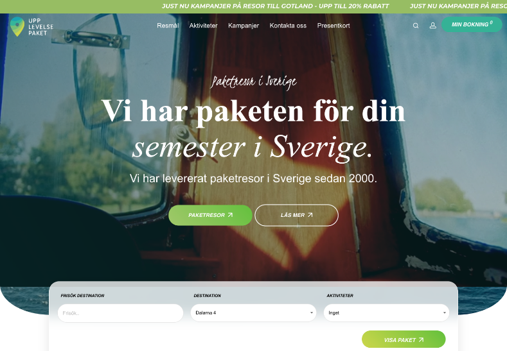Expand the Aktiviteter dropdown showing Inget
This screenshot has width=507, height=351.
coord(386,312)
